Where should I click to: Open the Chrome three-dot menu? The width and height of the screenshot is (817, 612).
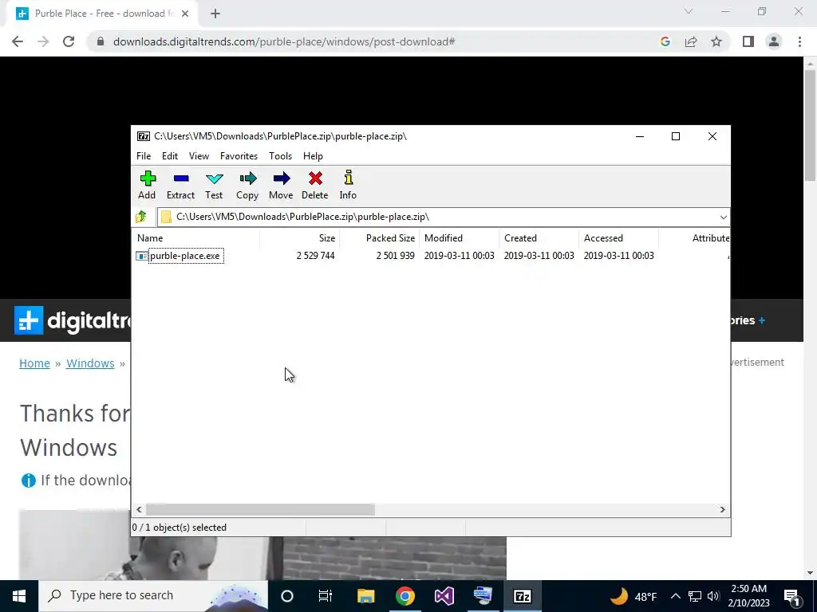coord(799,41)
